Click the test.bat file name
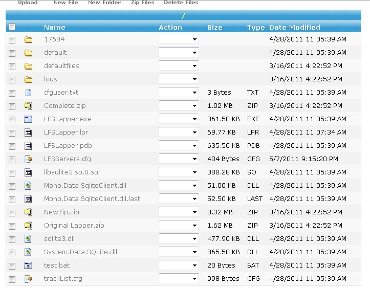Image resolution: width=370 pixels, height=288 pixels. [x=57, y=265]
